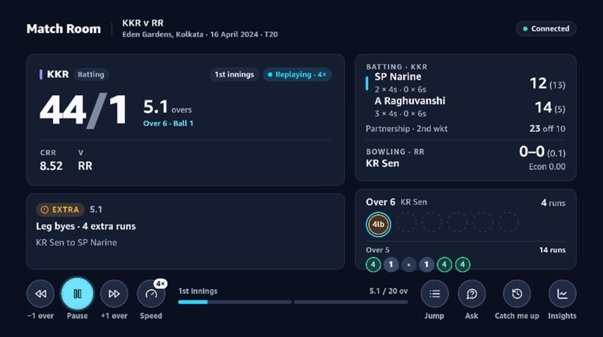The image size is (603, 337).
Task: Click the 4× speed badge on Speed button
Action: pos(160,284)
